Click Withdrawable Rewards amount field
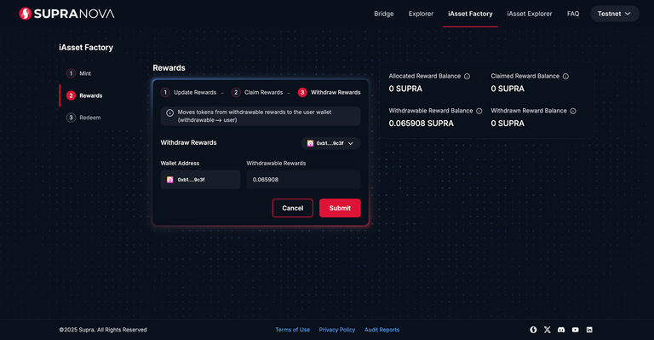 click(x=303, y=180)
